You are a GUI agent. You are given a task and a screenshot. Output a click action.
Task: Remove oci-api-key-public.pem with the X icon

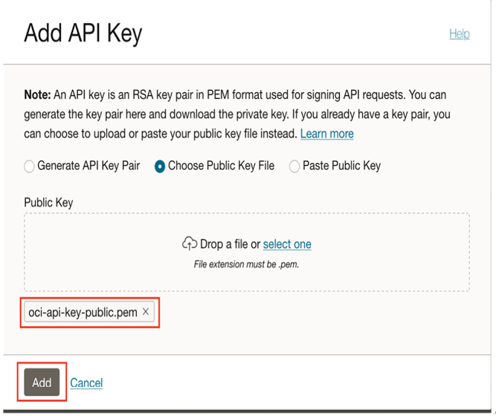pos(146,312)
